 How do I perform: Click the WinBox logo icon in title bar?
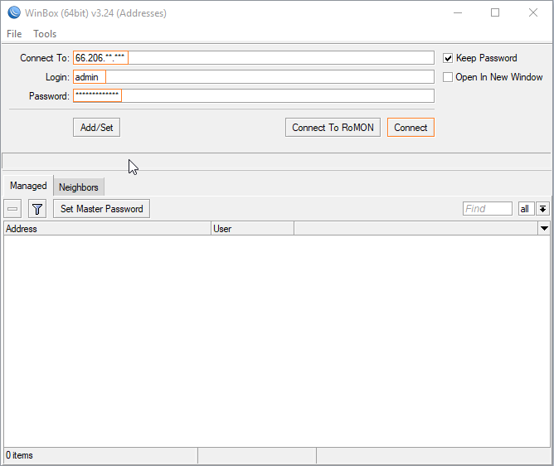pos(14,12)
